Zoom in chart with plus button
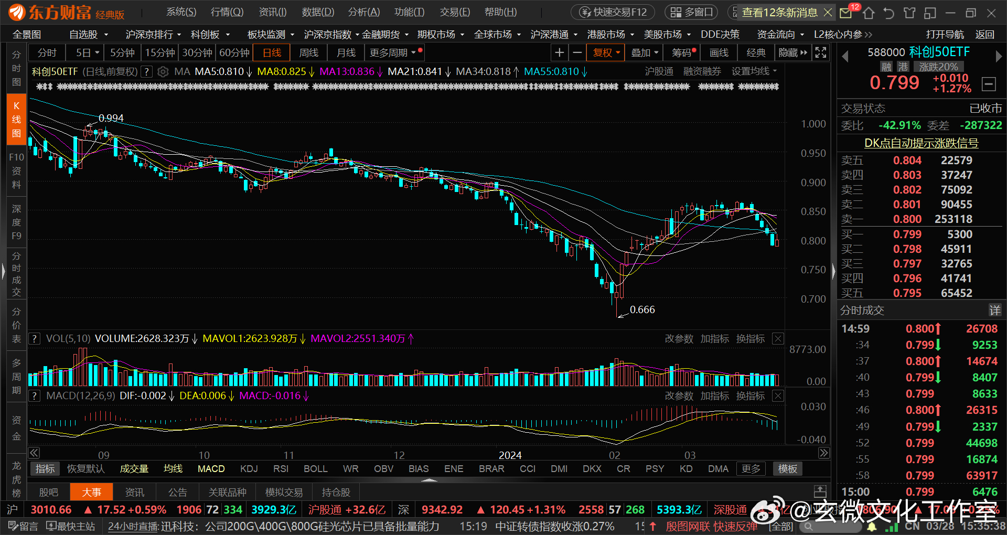Image resolution: width=1007 pixels, height=535 pixels. (560, 52)
